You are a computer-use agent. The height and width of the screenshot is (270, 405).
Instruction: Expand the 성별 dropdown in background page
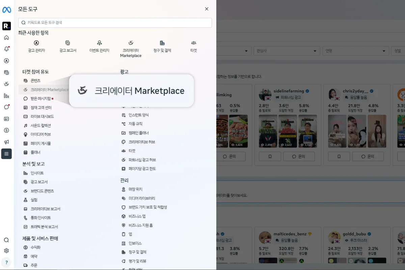click(398, 51)
